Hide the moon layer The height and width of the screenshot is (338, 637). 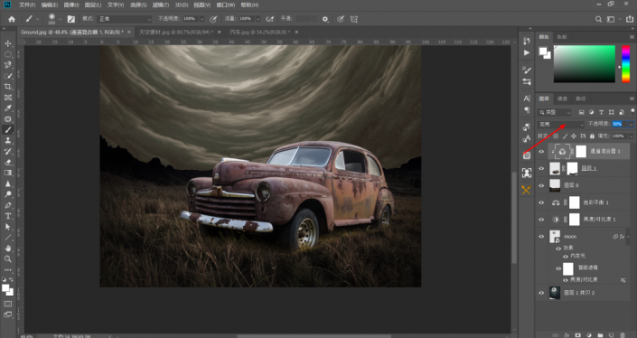point(541,237)
